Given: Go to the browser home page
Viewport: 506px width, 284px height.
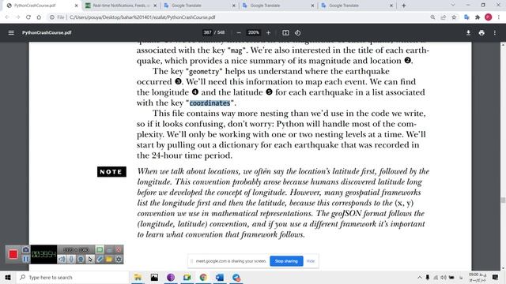Looking at the screenshot, I should (39, 17).
